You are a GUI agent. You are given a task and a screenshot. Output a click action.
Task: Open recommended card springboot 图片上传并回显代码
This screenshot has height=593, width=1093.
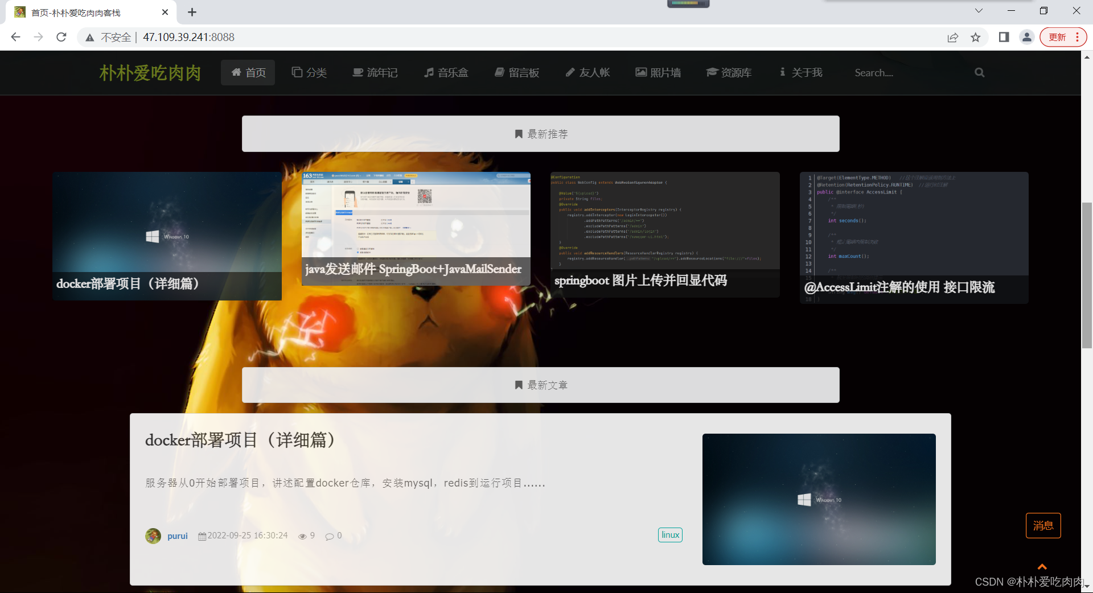pos(665,234)
